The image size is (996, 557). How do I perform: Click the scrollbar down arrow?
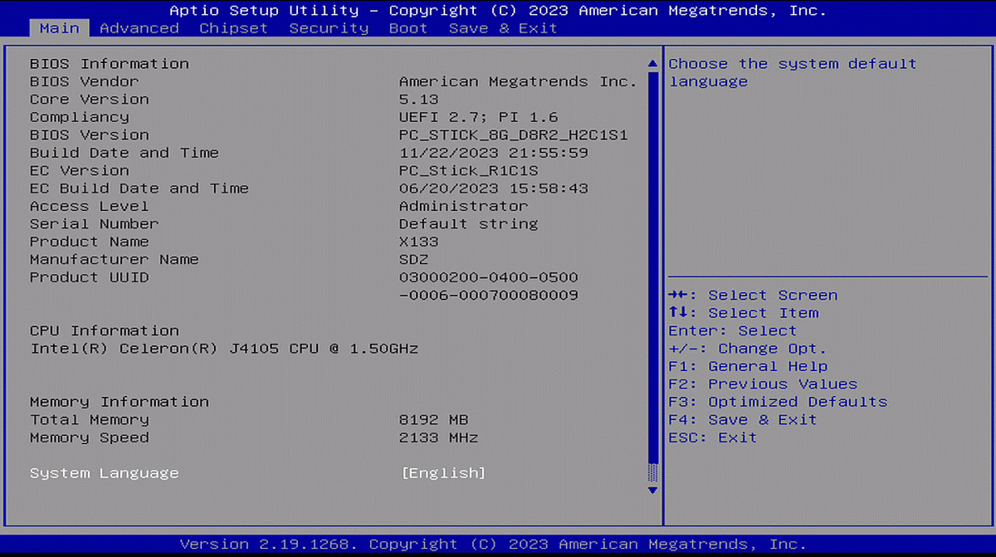[x=652, y=491]
